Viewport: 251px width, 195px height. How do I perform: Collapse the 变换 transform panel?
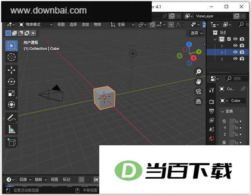tap(222, 112)
